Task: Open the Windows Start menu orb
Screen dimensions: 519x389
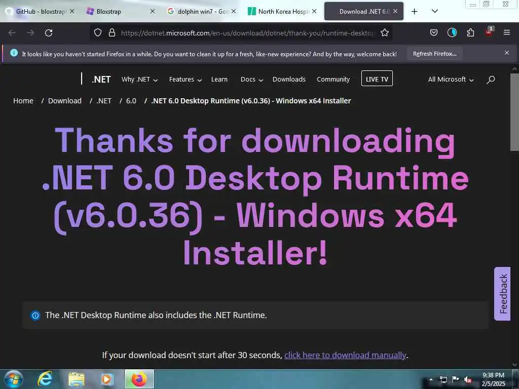Action: [x=14, y=379]
